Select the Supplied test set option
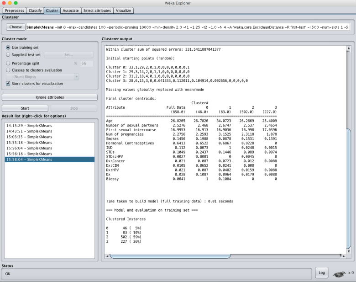Viewport: 356px width, 282px height. coord(9,54)
